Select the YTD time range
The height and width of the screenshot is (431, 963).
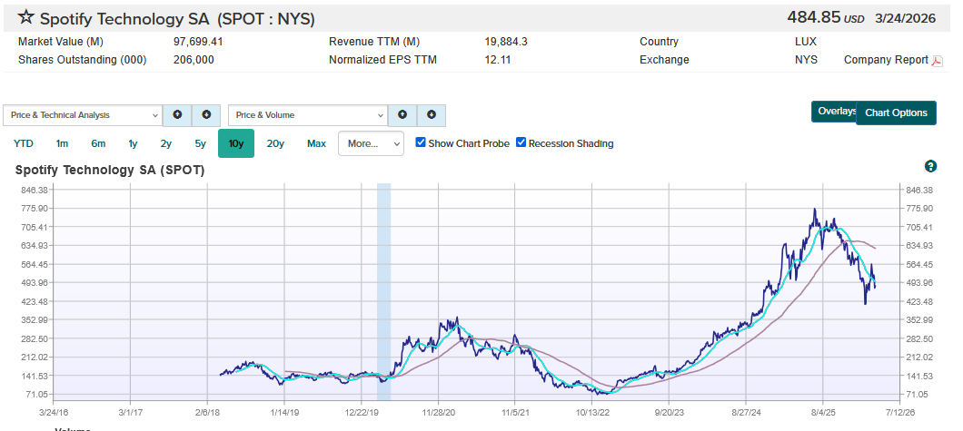[x=24, y=143]
